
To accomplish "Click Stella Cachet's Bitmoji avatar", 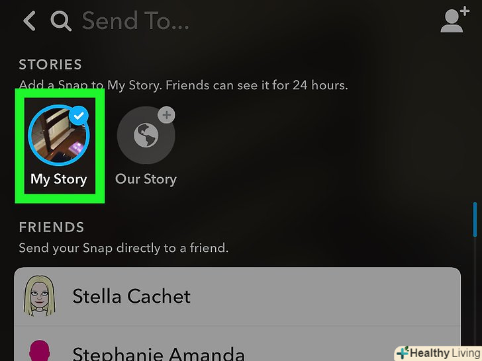I will click(39, 296).
